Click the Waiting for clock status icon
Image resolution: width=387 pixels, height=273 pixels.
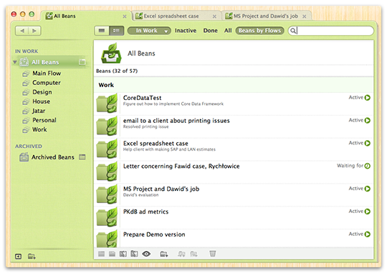click(367, 166)
